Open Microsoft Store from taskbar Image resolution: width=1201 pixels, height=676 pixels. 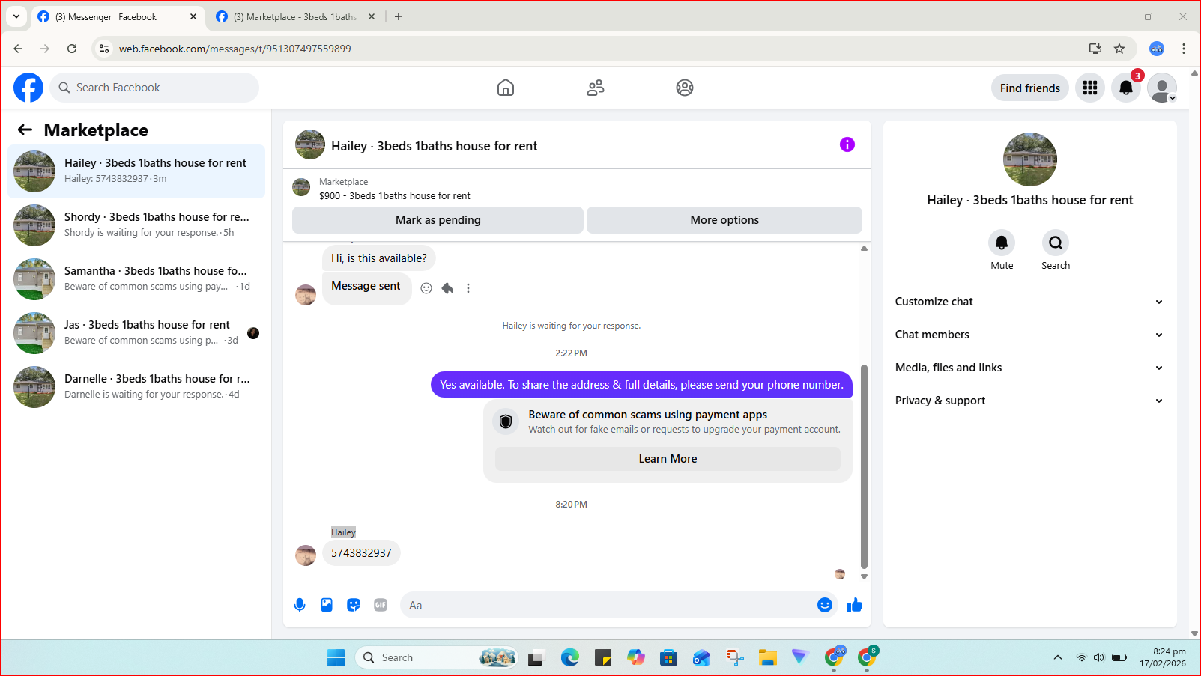(668, 657)
